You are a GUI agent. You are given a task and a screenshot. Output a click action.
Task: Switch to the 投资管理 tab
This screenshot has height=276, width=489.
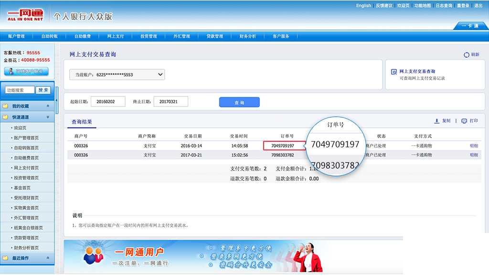coord(148,35)
